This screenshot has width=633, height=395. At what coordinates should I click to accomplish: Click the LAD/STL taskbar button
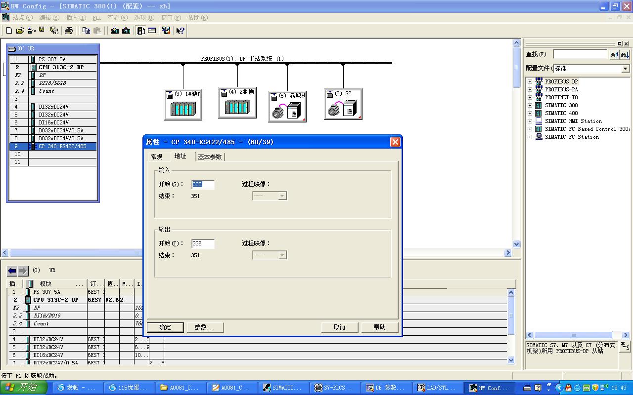tap(438, 388)
